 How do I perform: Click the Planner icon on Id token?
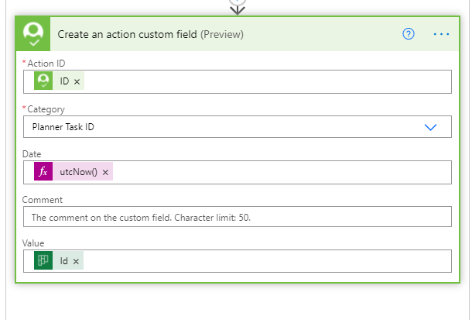[x=43, y=260]
